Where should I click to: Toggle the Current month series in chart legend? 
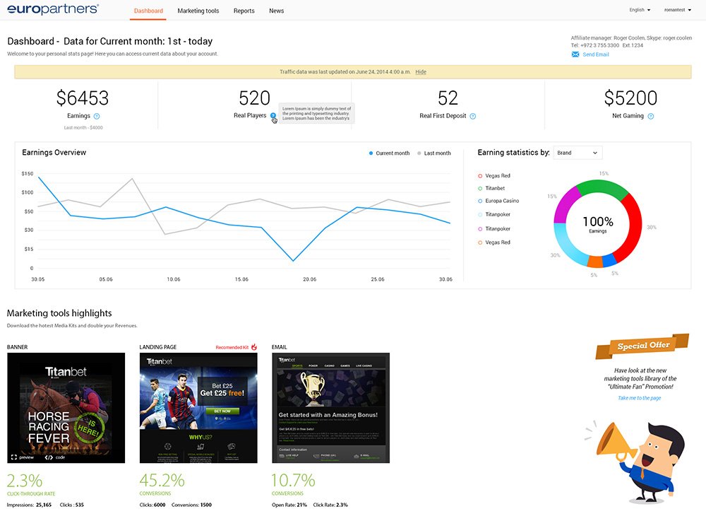(388, 153)
